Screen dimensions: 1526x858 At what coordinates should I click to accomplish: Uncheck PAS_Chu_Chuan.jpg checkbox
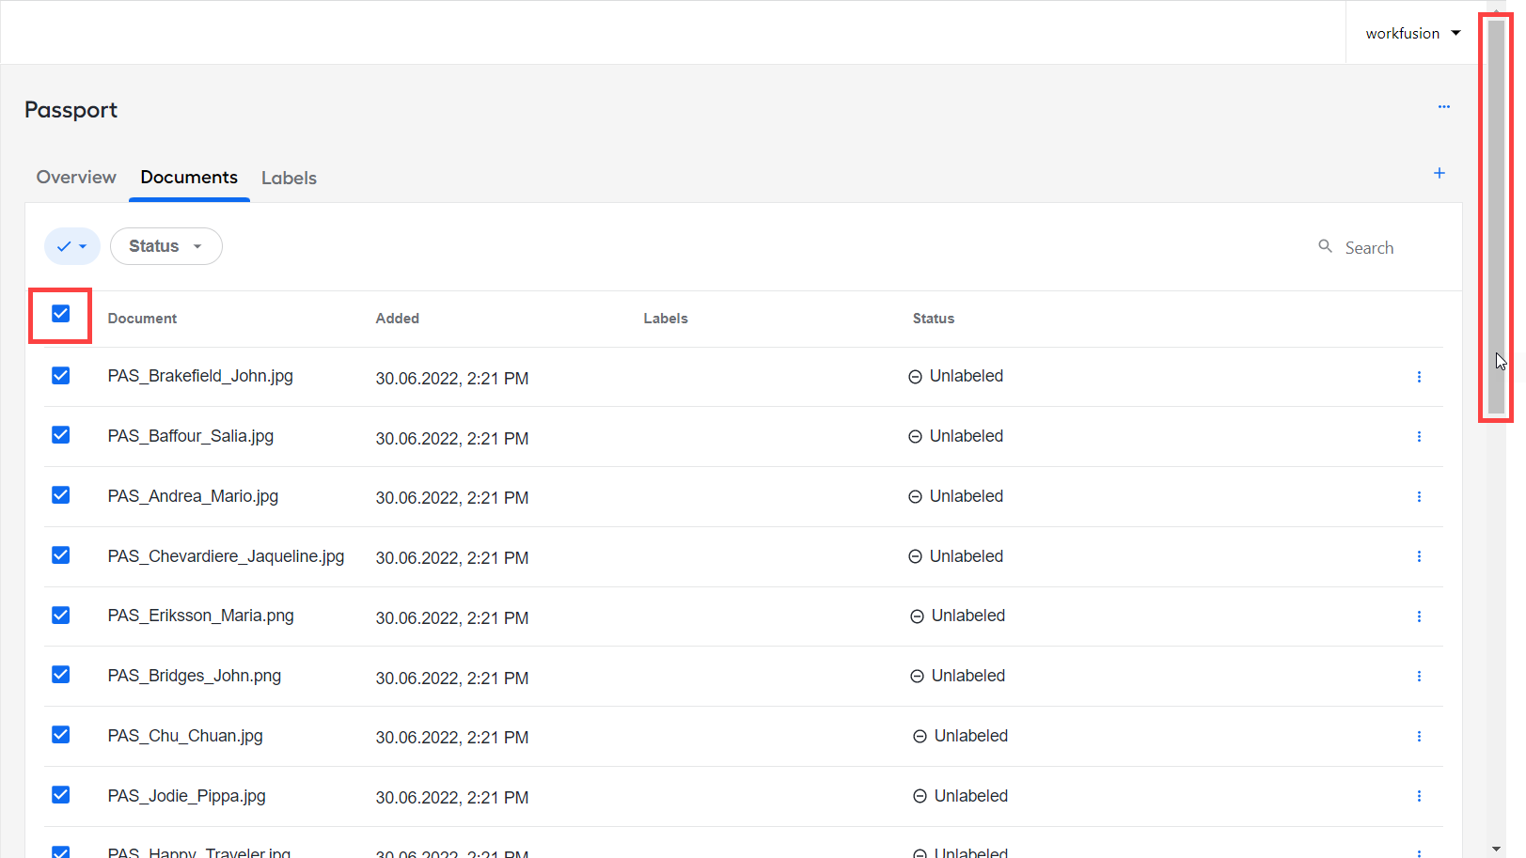tap(60, 735)
